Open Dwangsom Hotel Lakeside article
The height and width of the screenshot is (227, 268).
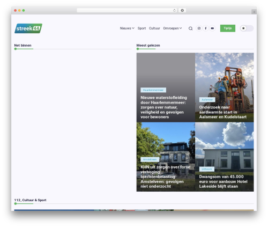pyautogui.click(x=223, y=181)
